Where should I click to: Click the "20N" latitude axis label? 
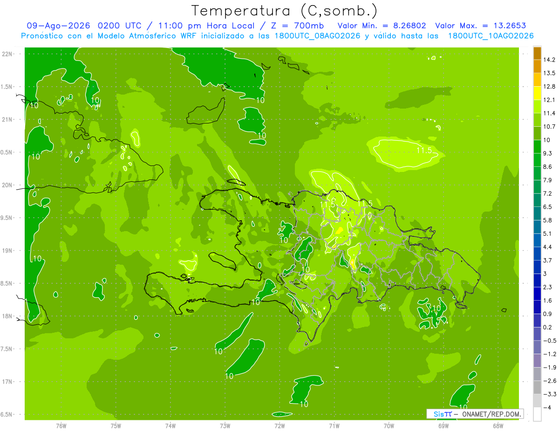tap(8, 185)
